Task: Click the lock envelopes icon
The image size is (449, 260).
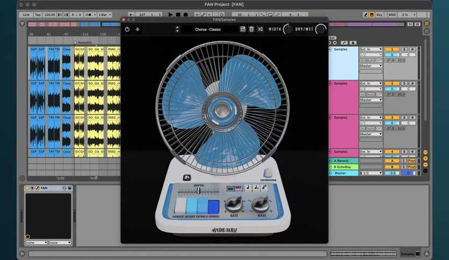Action: pos(353,42)
